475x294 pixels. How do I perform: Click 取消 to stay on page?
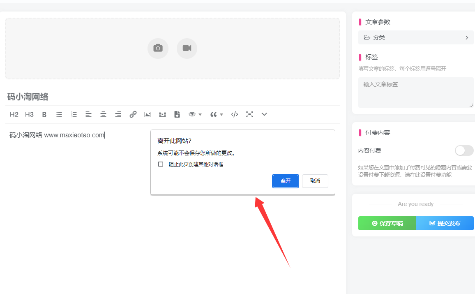(315, 181)
